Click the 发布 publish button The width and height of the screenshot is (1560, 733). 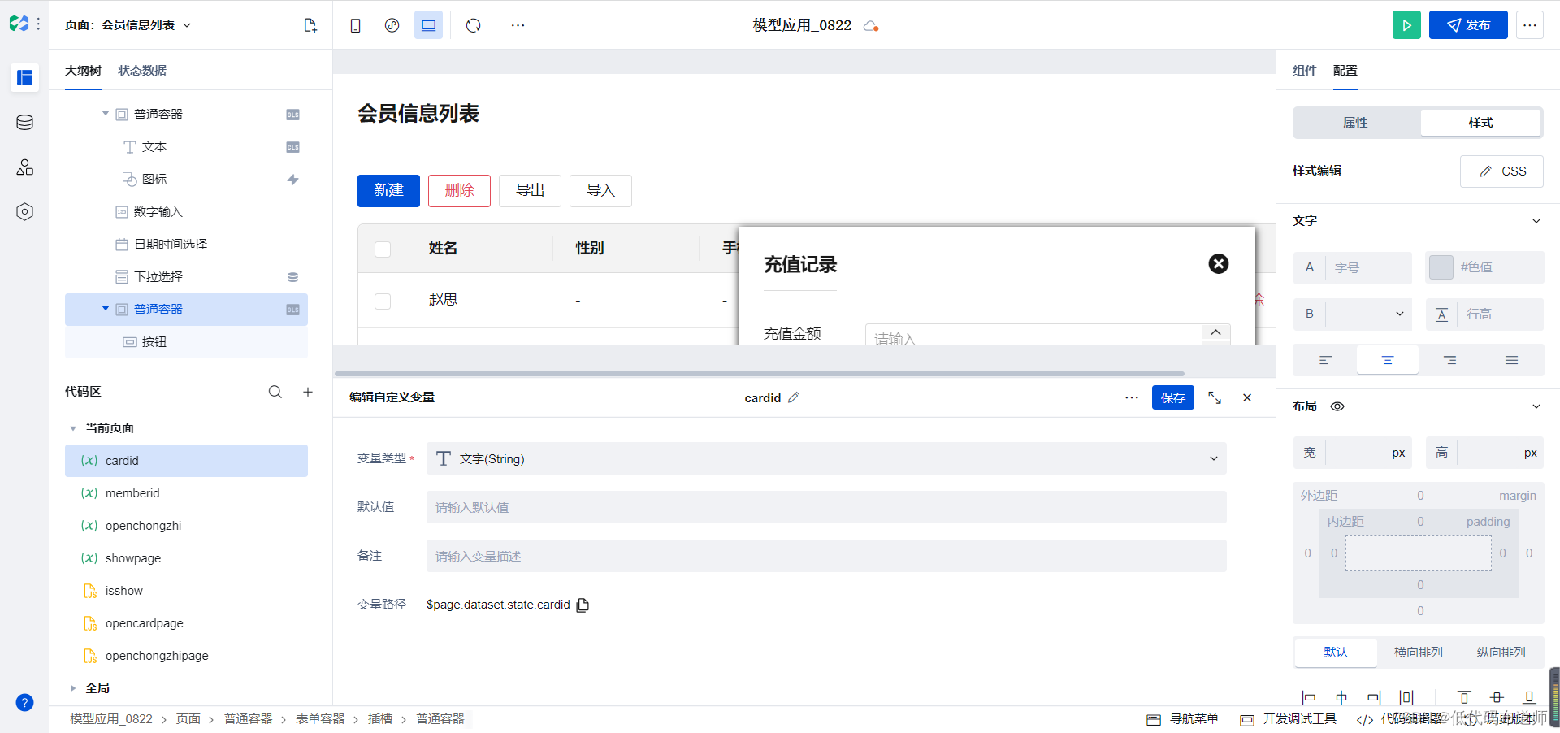pos(1468,24)
